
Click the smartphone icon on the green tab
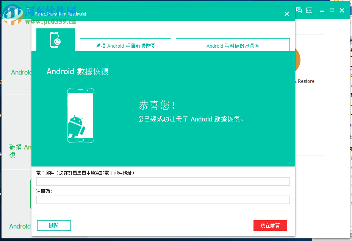click(x=55, y=40)
